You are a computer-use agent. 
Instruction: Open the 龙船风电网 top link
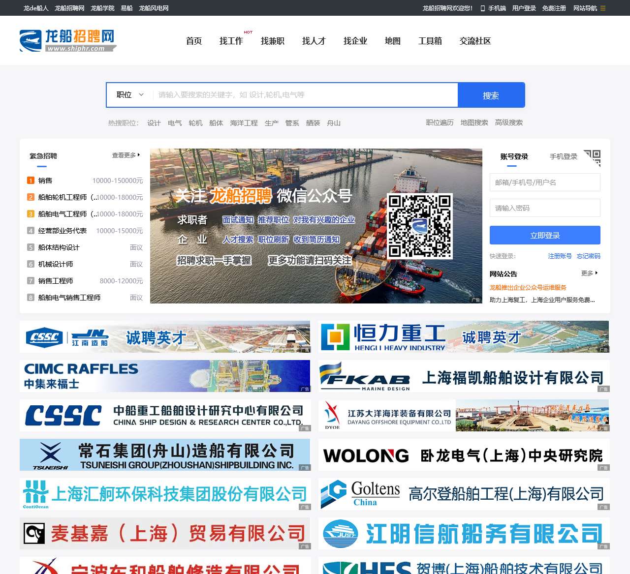[x=154, y=8]
